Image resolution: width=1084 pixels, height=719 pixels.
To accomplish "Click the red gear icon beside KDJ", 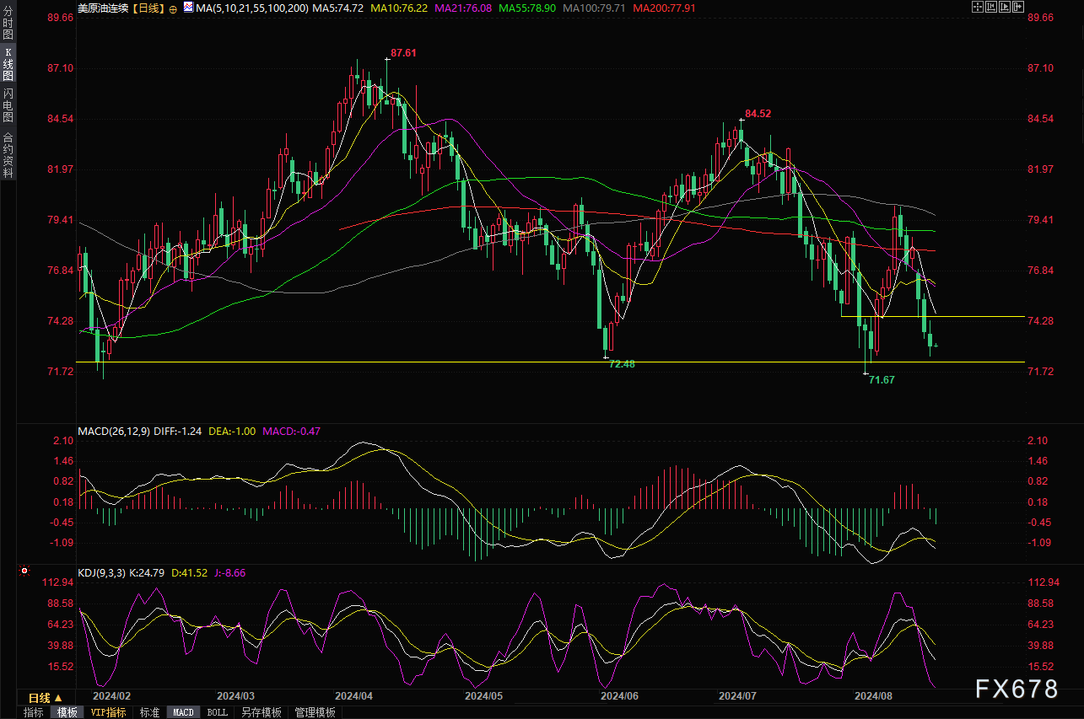I will [24, 571].
